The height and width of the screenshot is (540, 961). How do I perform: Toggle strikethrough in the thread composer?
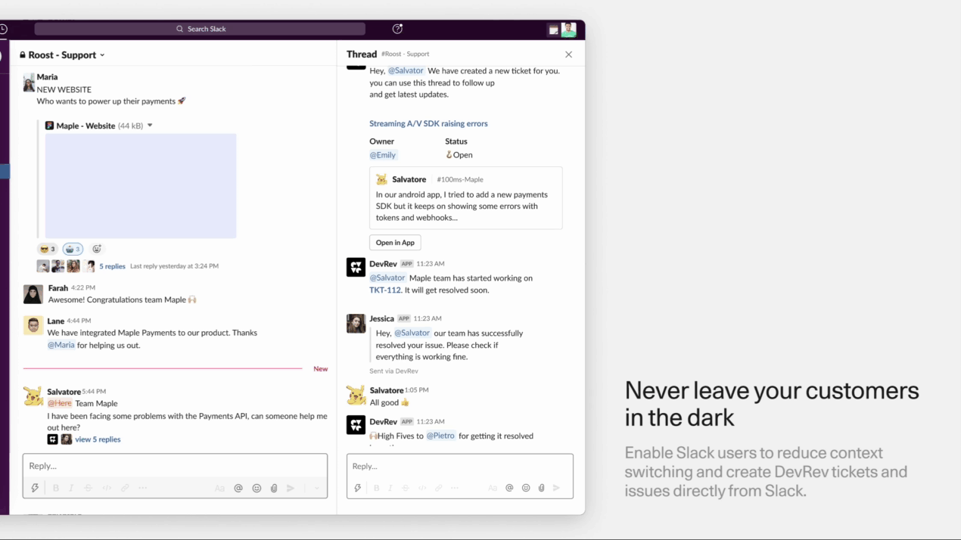[x=406, y=489]
